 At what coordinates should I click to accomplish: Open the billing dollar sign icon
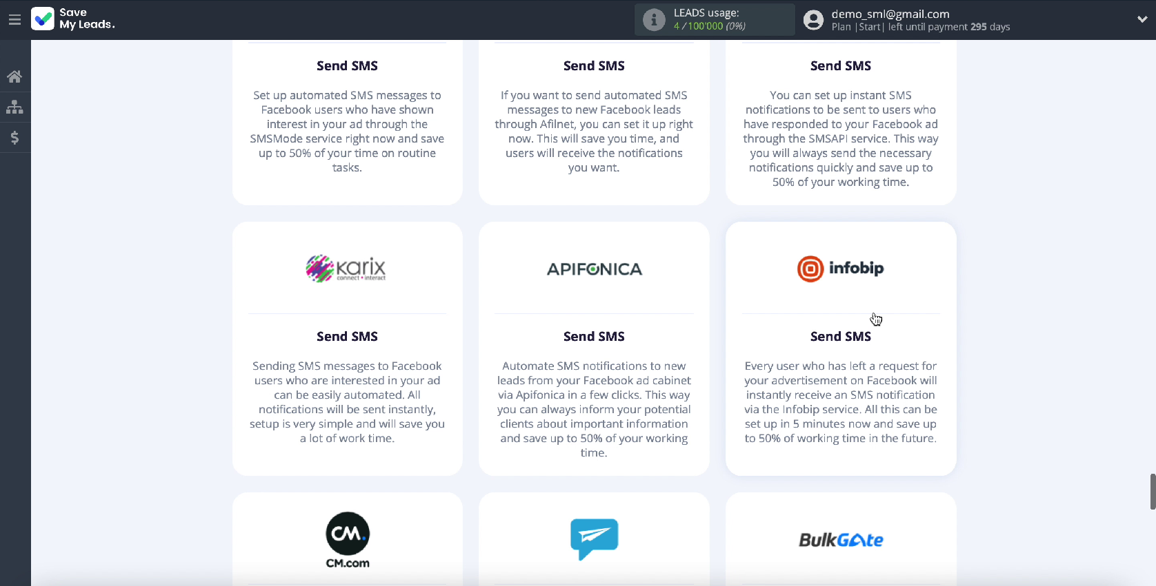tap(14, 138)
